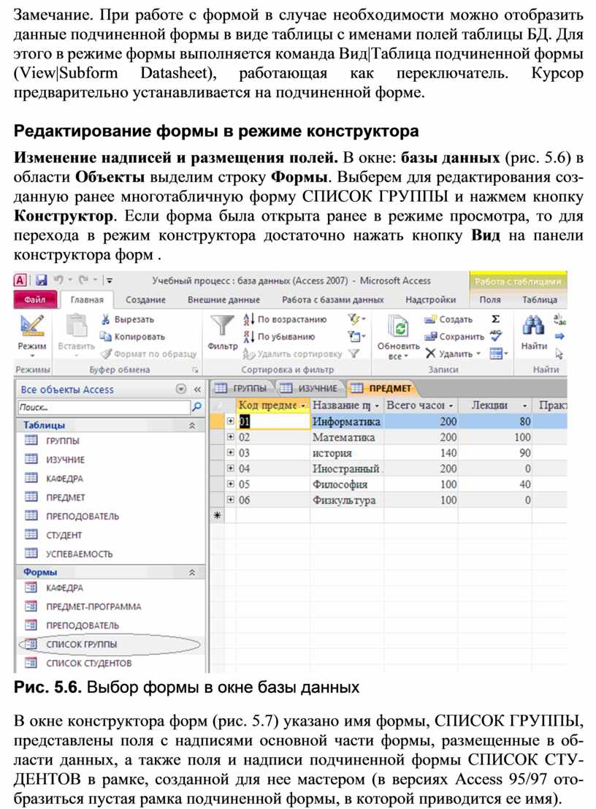Image resolution: width=596 pixels, height=809 pixels.
Task: Click Удалить сортировку button
Action: tap(292, 354)
